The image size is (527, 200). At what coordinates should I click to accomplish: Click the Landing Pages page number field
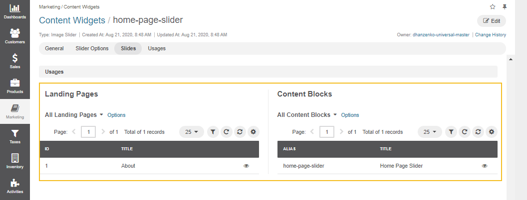(x=88, y=132)
